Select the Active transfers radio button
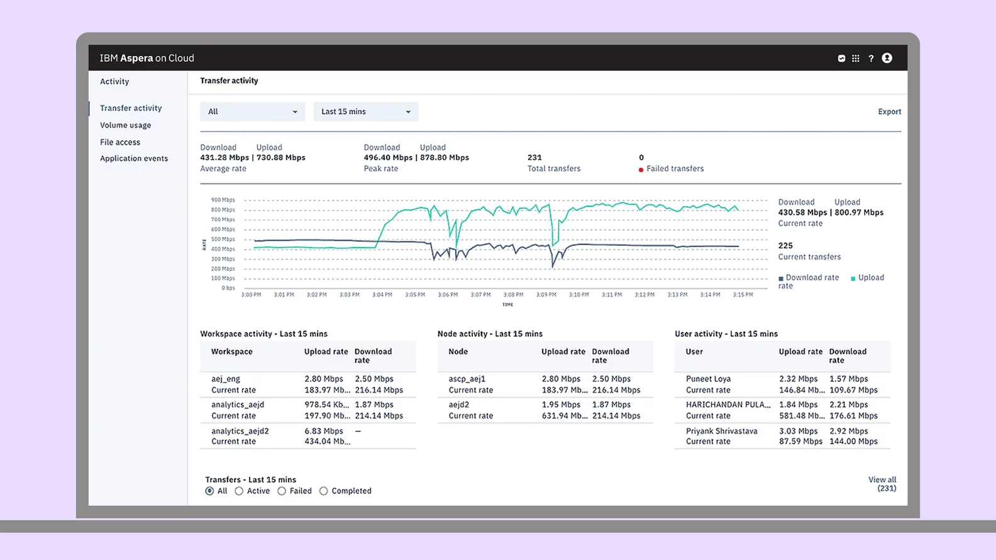This screenshot has height=560, width=996. coord(239,491)
